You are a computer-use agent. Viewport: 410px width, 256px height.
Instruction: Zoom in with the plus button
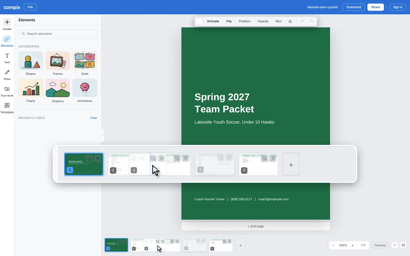coord(353,245)
